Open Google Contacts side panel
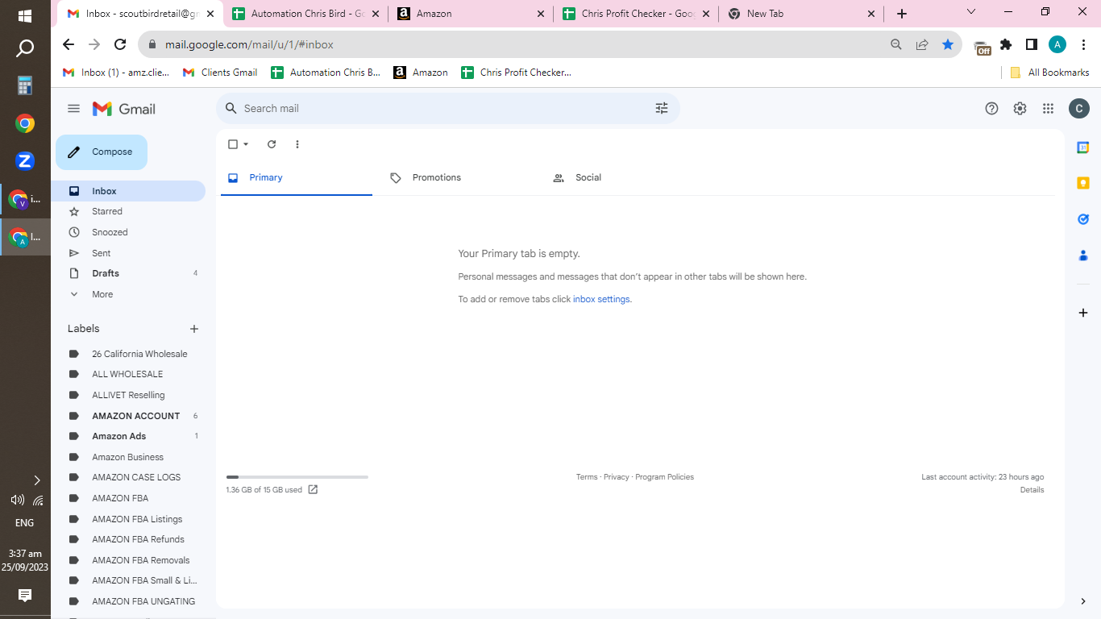The width and height of the screenshot is (1101, 619). point(1083,255)
